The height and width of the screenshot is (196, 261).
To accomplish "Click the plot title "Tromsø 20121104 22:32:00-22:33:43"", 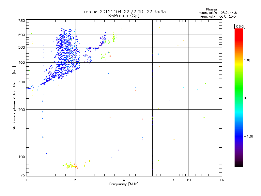I will [x=124, y=11].
